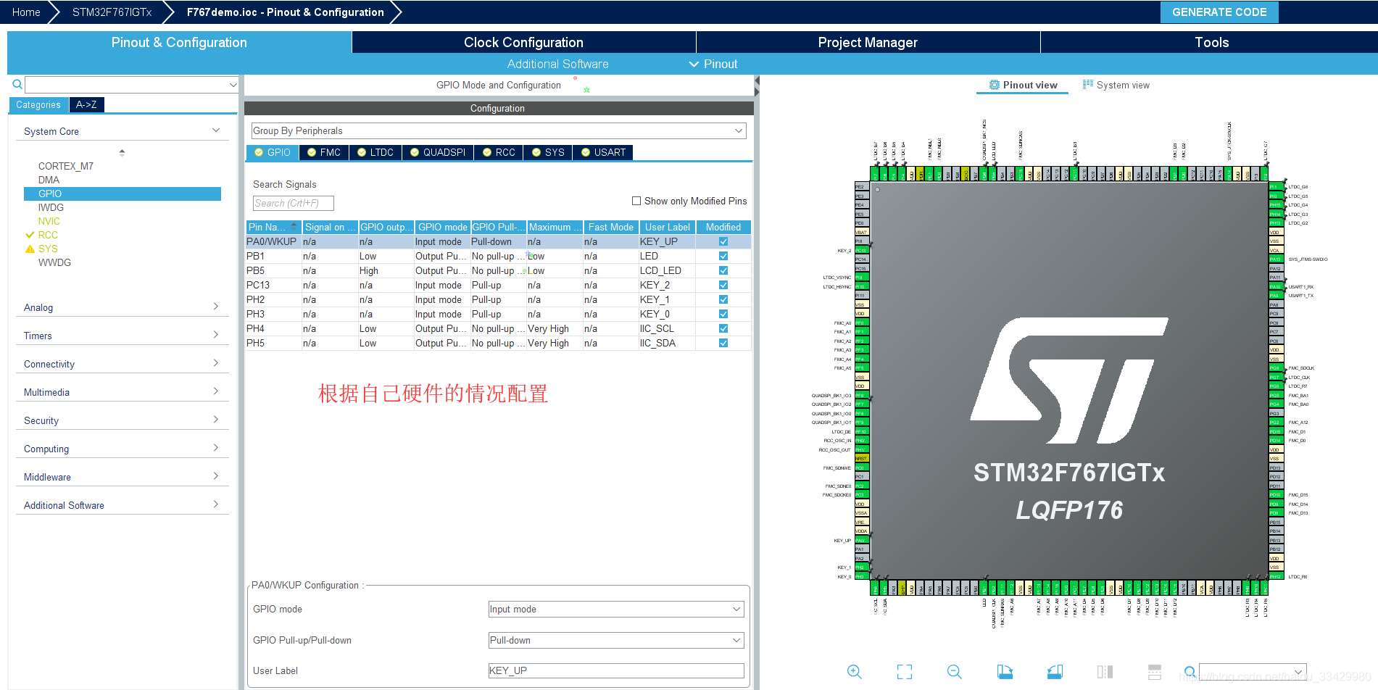1378x690 pixels.
Task: Open the GPIO mode dropdown
Action: pyautogui.click(x=616, y=609)
